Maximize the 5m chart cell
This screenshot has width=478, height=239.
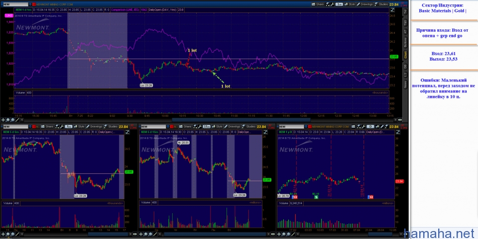[x=127, y=132]
